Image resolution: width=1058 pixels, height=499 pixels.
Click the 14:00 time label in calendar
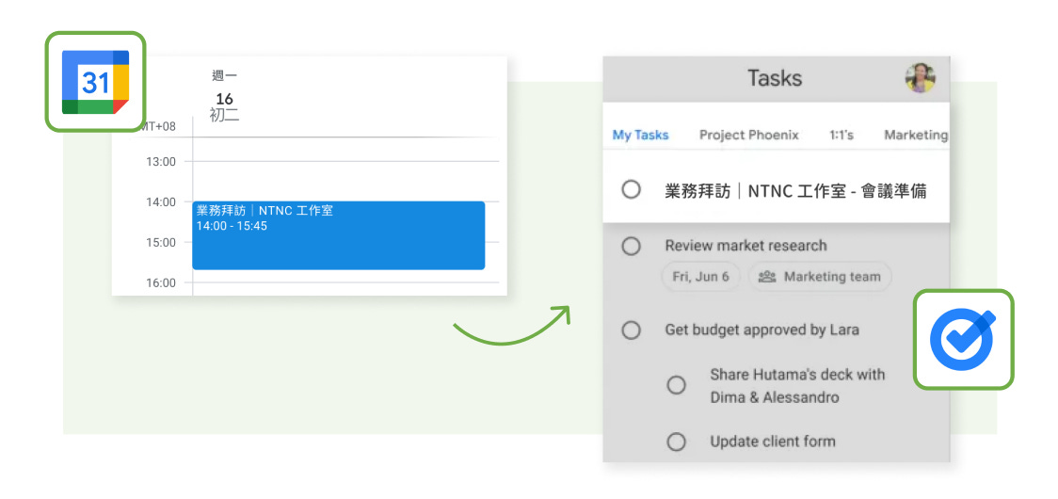click(161, 201)
